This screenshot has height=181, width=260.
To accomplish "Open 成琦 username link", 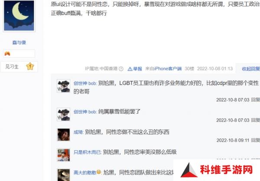I will click(78, 132).
